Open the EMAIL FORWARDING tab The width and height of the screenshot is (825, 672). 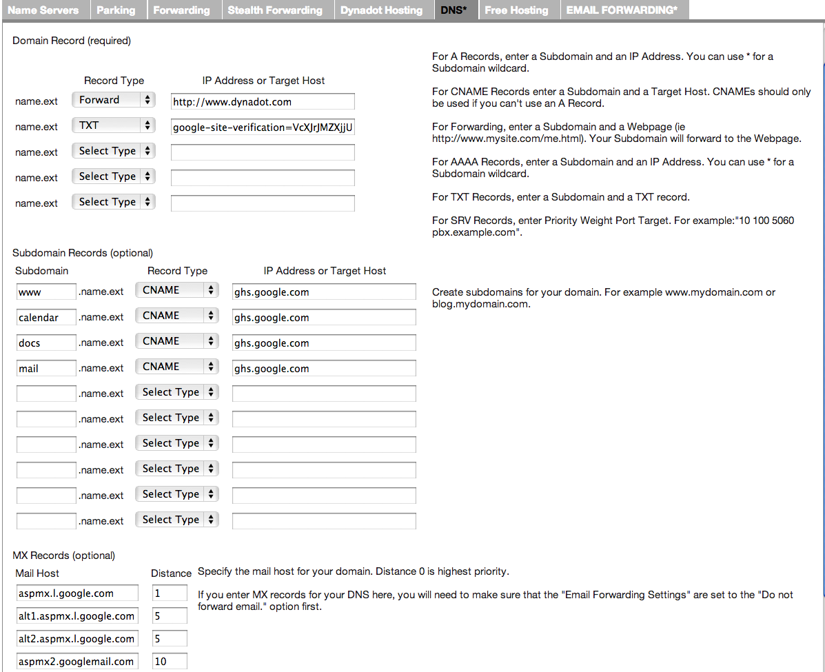click(x=622, y=10)
